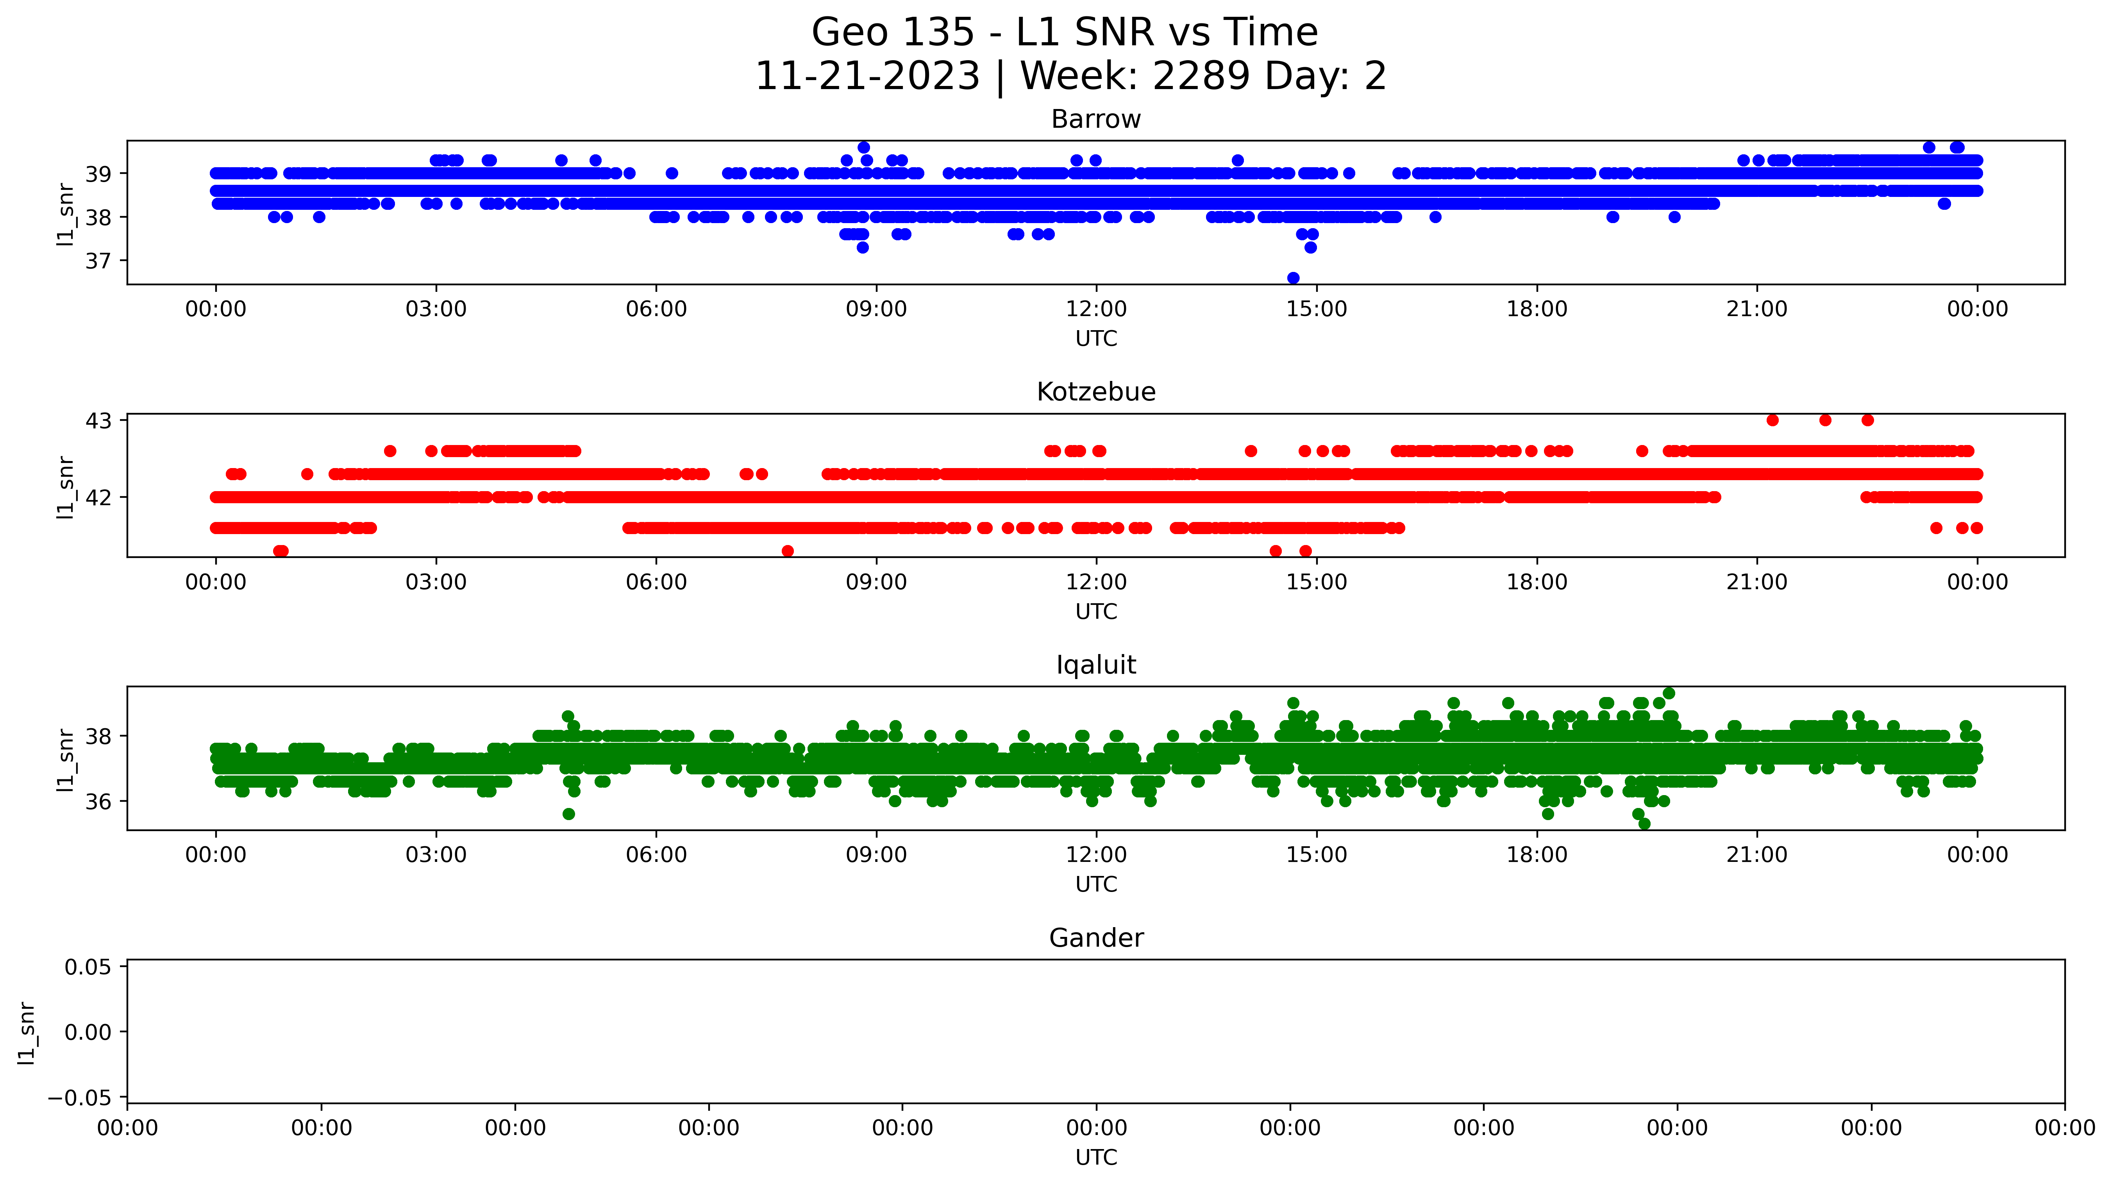
Task: Click the '18:00' x-axis tick under Iqaluit plot
Action: coord(1537,855)
